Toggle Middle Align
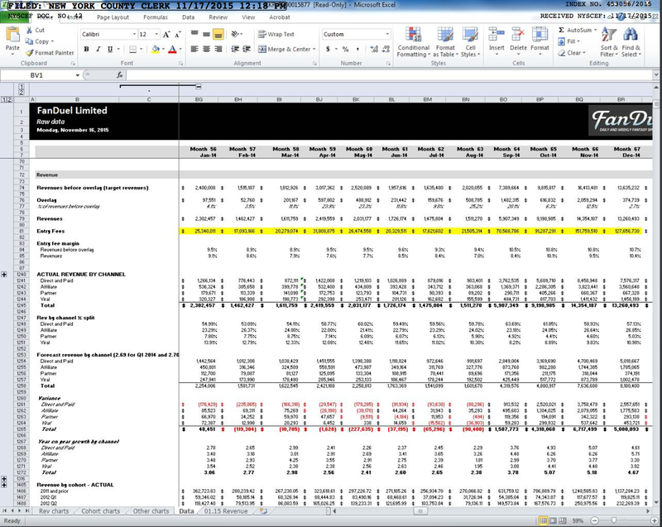The width and height of the screenshot is (662, 527). coord(206,34)
